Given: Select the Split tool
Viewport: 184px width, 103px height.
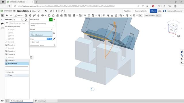Looking at the screenshot, I should pyautogui.click(x=89, y=15).
